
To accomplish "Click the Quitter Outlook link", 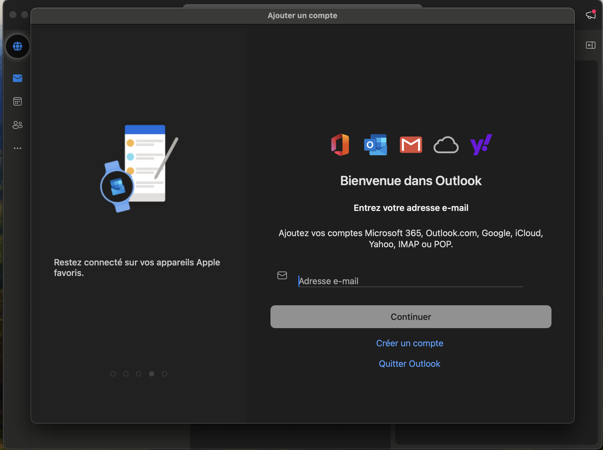I will pos(410,364).
